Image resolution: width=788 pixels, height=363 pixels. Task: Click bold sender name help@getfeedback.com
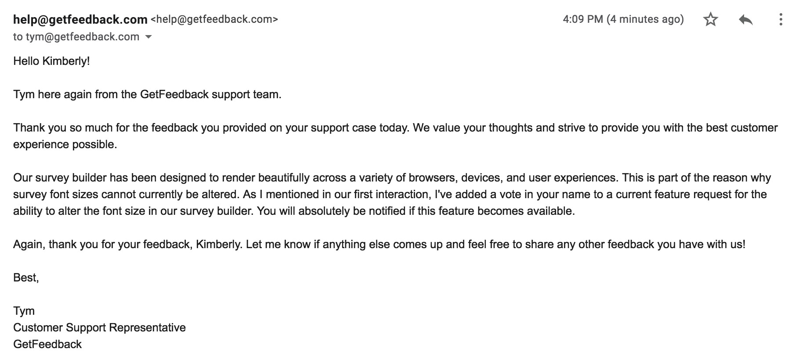80,20
